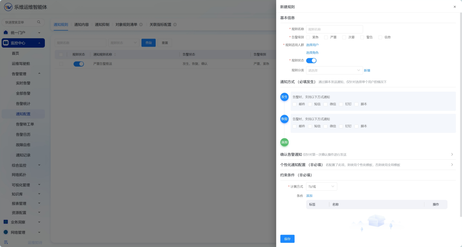Click the 添加 condition link

[x=309, y=196]
